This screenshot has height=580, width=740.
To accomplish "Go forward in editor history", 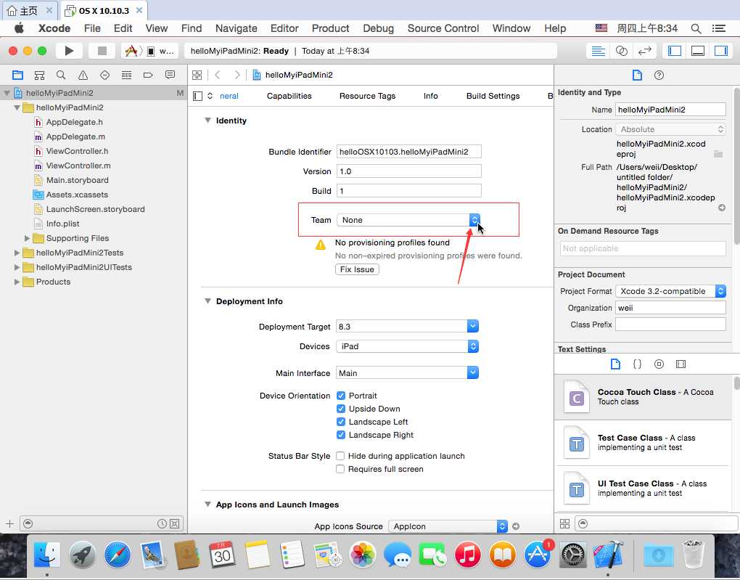I will pyautogui.click(x=237, y=75).
